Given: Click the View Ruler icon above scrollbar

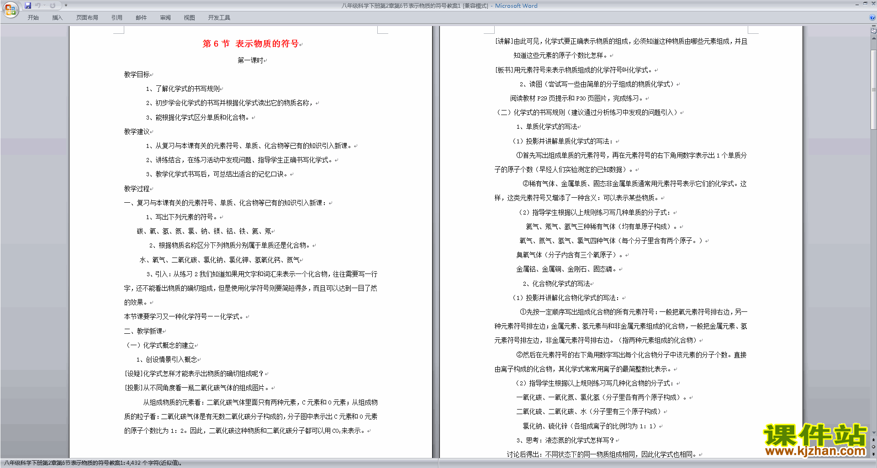Looking at the screenshot, I should [x=874, y=31].
